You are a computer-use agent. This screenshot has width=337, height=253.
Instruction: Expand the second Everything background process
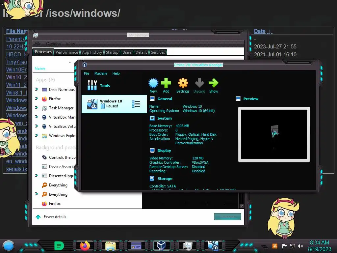[x=37, y=194]
